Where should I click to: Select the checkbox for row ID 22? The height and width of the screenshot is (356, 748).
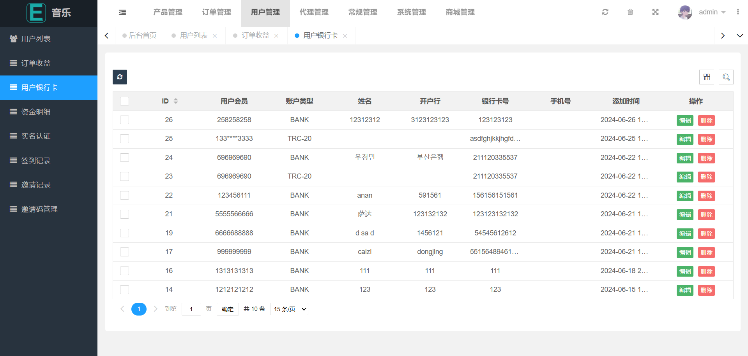tap(125, 195)
